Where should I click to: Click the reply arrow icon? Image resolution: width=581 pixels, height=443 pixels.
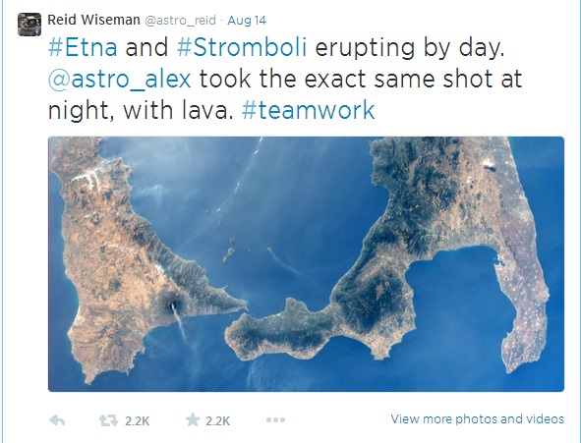[57, 420]
